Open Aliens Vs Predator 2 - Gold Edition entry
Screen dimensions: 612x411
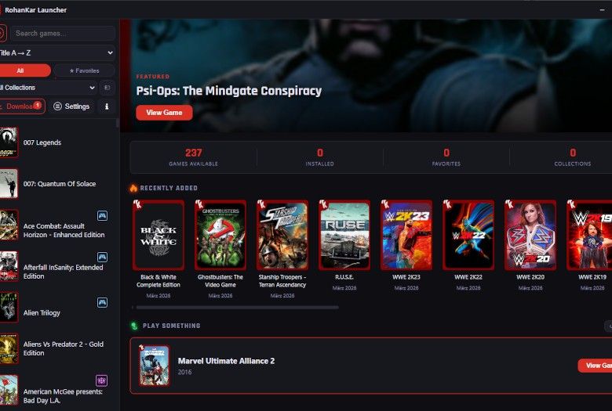point(53,348)
